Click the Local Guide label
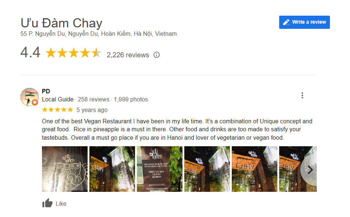 [58, 99]
